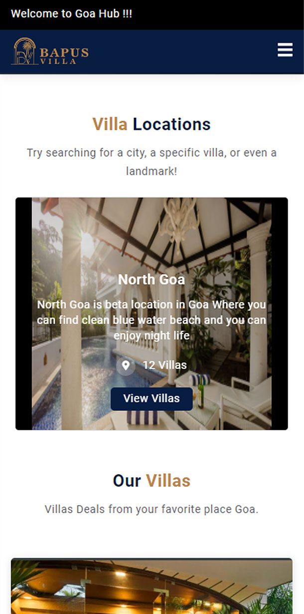Open the villa photo thumbnail under Our Villas

[152, 586]
